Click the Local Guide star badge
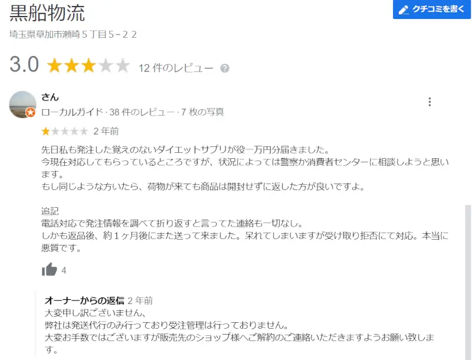 [x=30, y=113]
